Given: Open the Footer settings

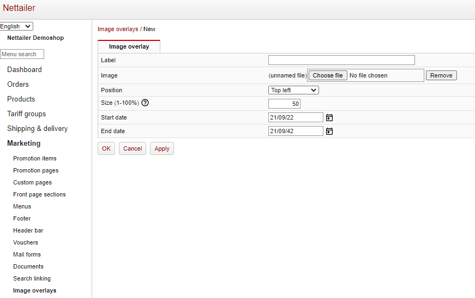Looking at the screenshot, I should click(22, 218).
